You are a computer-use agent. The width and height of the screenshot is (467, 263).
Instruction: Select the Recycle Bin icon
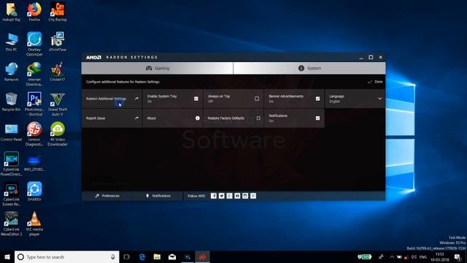point(12,102)
